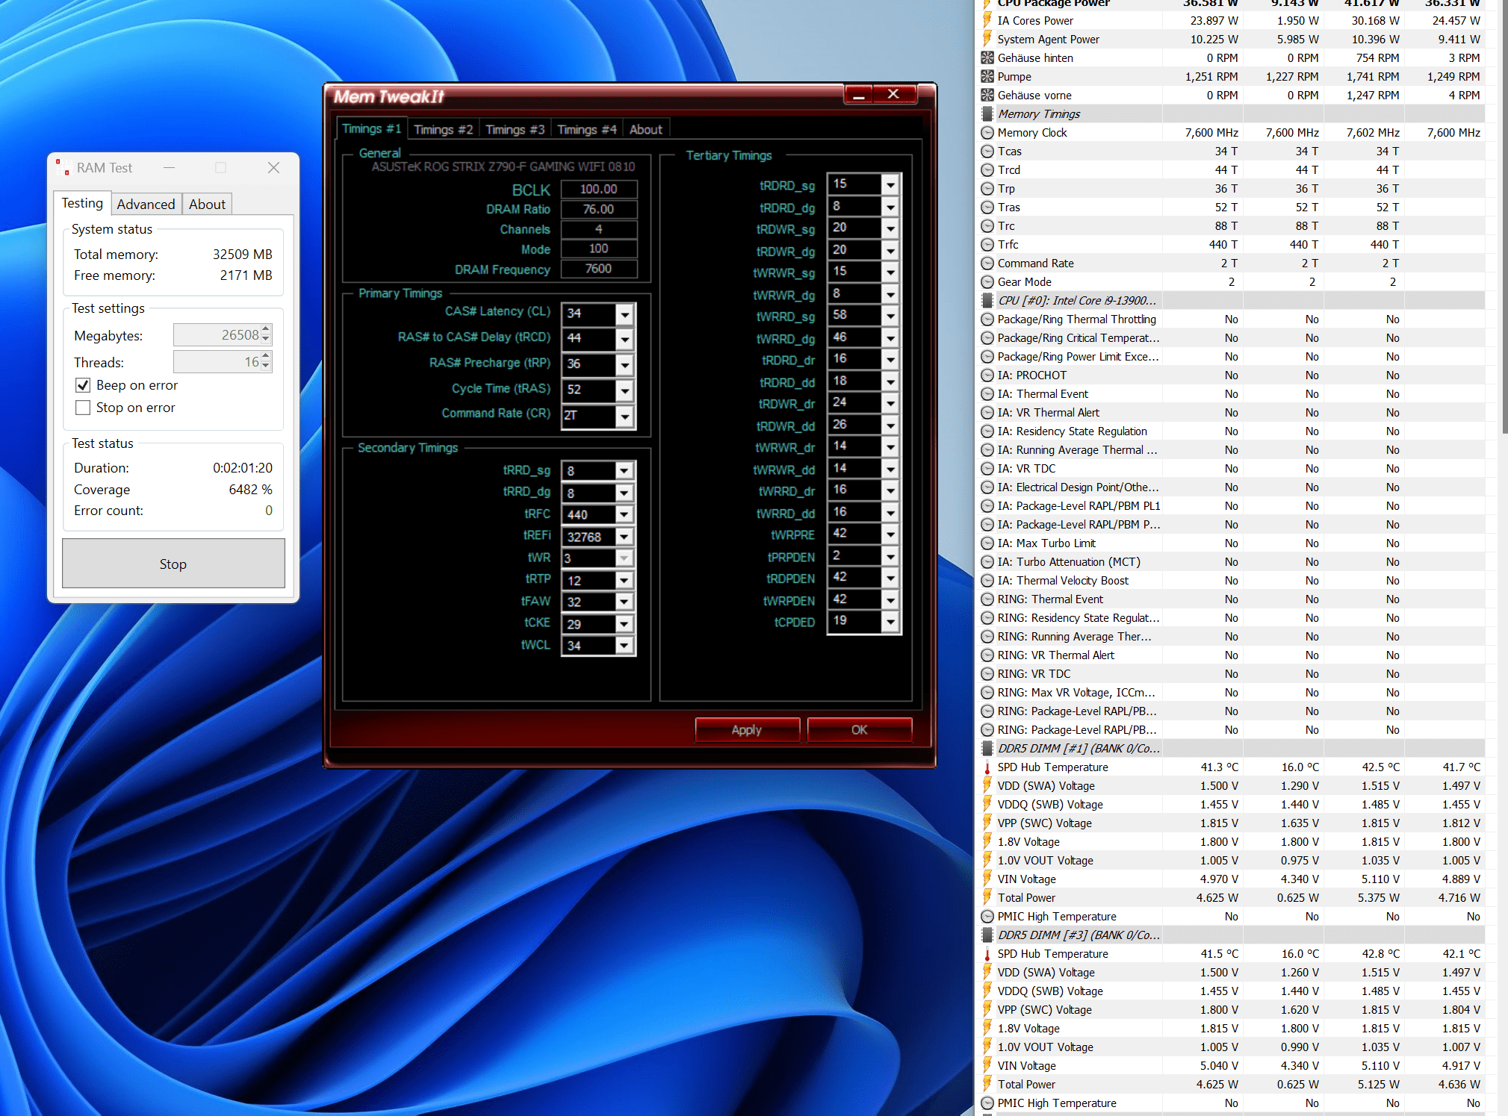Open the tRCD dropdown in Primary Timings
Viewport: 1508px width, 1116px height.
click(625, 340)
